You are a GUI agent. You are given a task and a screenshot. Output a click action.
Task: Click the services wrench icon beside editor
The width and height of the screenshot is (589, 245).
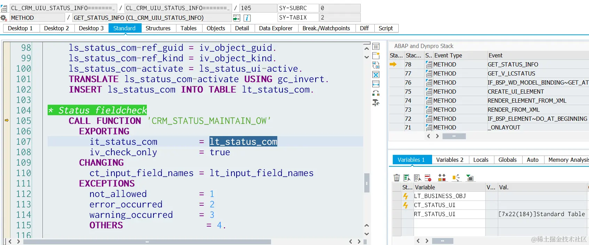pyautogui.click(x=376, y=103)
